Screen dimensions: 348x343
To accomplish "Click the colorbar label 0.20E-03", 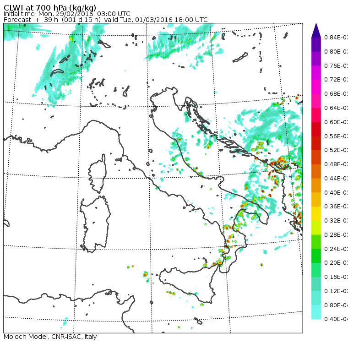I will [x=336, y=263].
